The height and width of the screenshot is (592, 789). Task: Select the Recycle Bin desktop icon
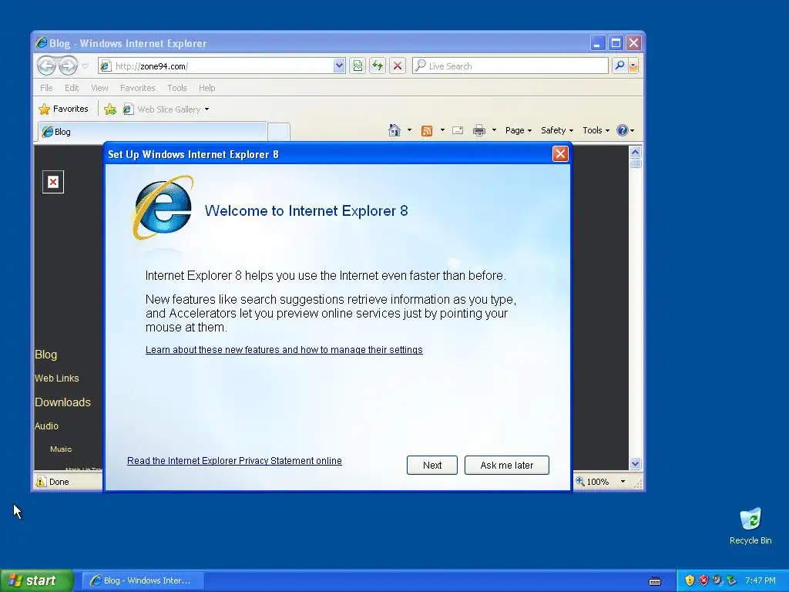750,526
